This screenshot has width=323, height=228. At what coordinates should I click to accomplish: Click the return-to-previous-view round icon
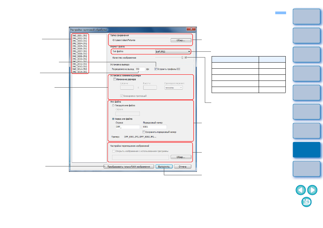coord(306,202)
